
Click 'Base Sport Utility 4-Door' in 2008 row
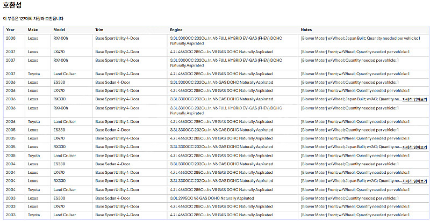[x=117, y=38]
